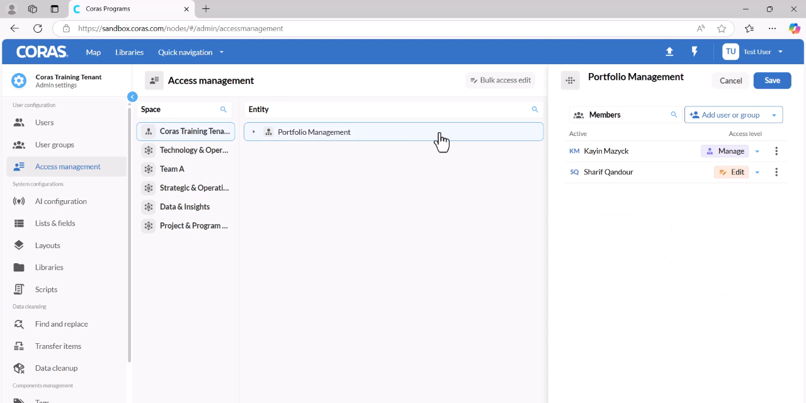Click the AI configuration broadcast icon
Image resolution: width=806 pixels, height=403 pixels.
tap(19, 201)
